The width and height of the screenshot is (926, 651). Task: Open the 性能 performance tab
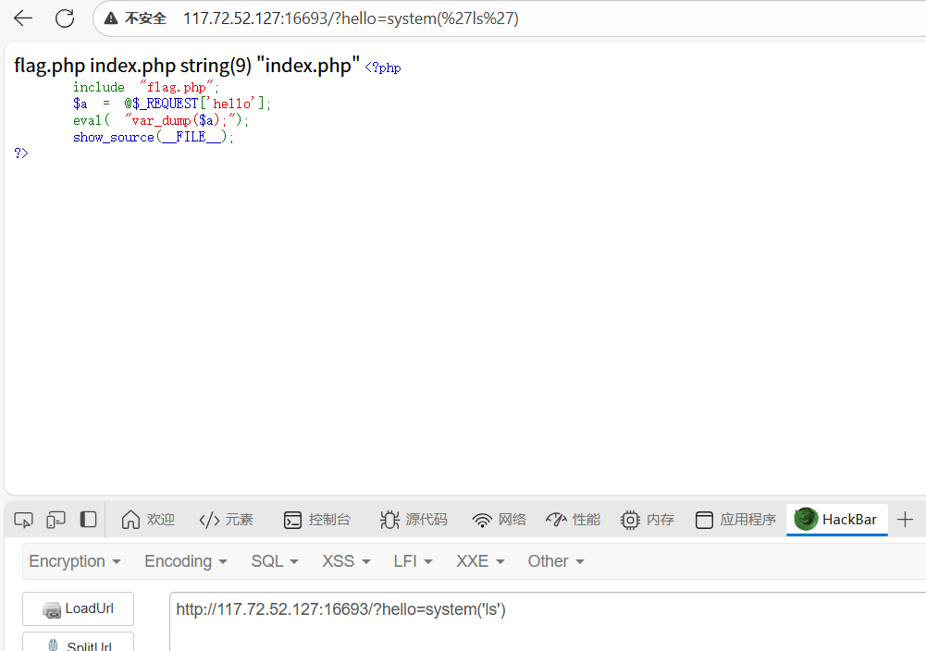click(573, 520)
